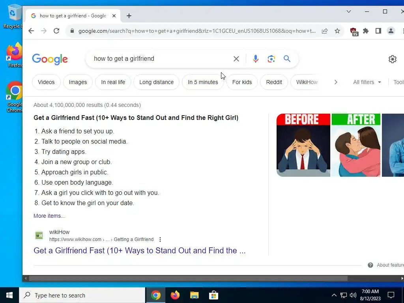Go back using browser back arrow

coord(31,31)
